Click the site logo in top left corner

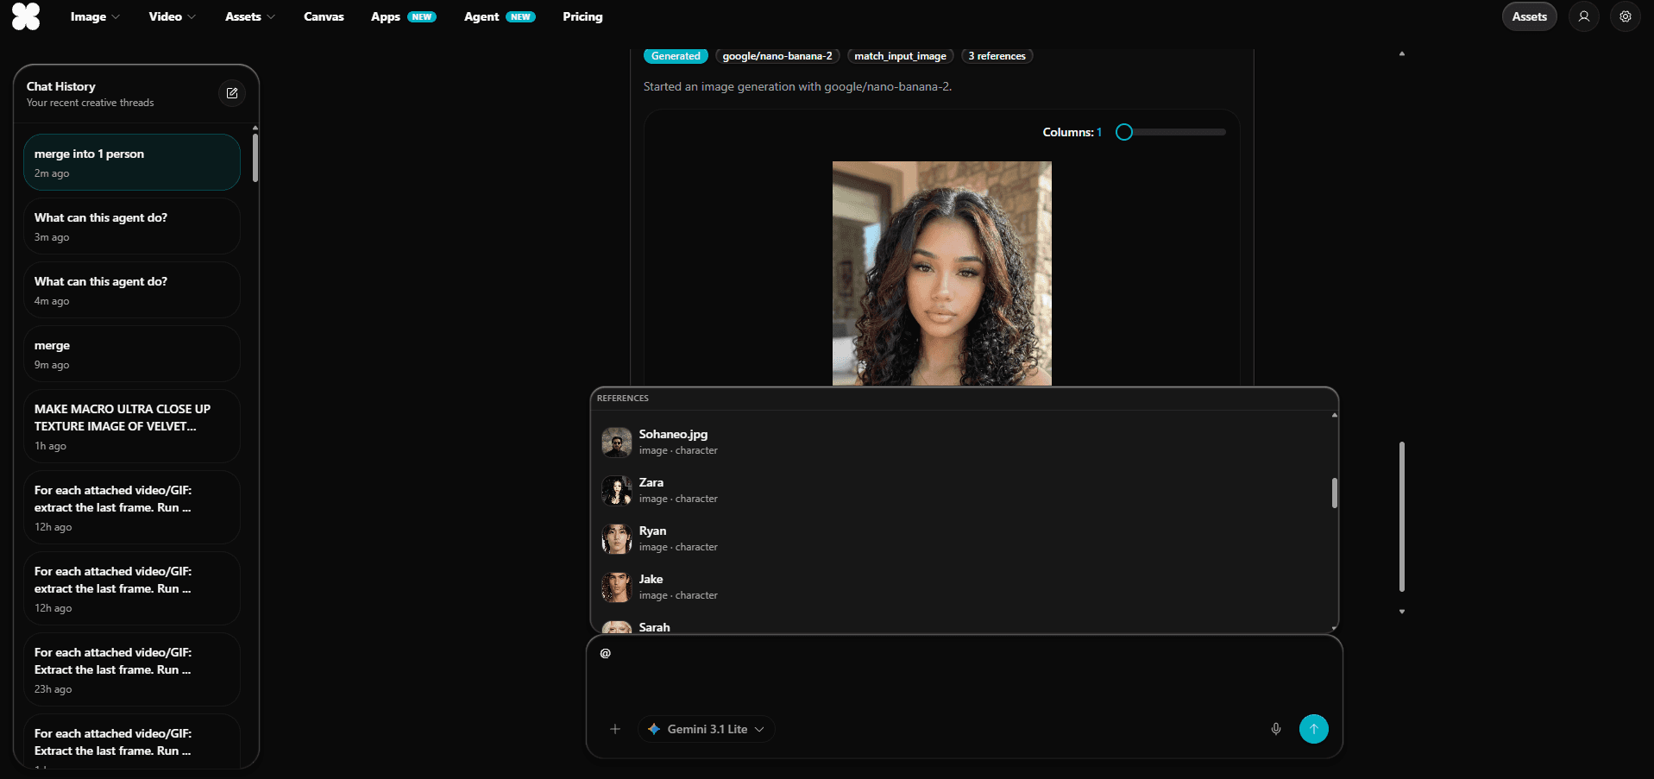pyautogui.click(x=26, y=16)
